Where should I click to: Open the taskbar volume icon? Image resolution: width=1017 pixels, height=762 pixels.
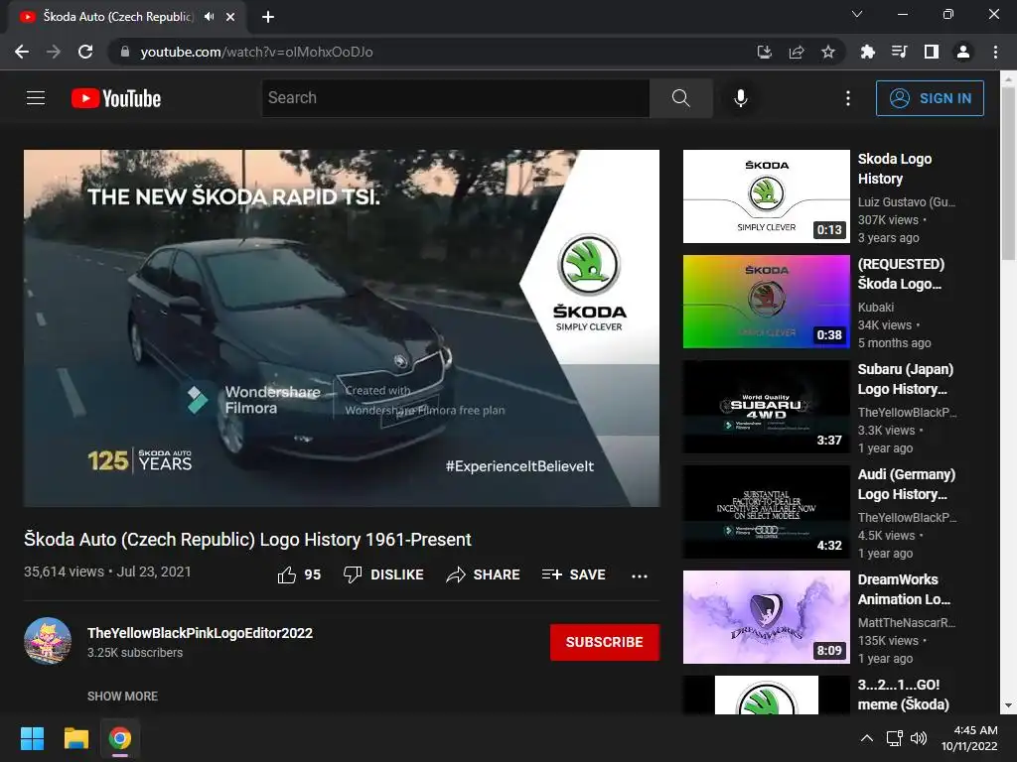[919, 738]
